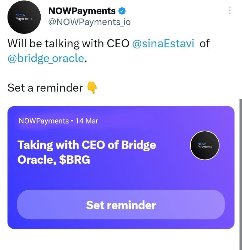Click the Set reminder button
Image resolution: width=242 pixels, height=250 pixels.
click(x=121, y=205)
